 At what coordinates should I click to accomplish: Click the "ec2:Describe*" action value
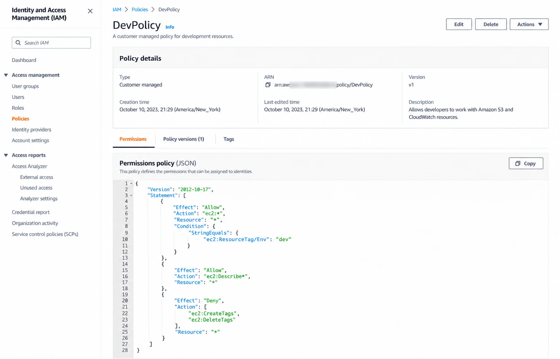pyautogui.click(x=225, y=276)
